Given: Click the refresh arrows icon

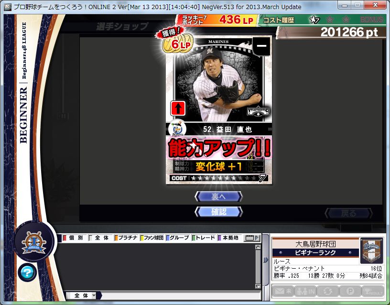Looking at the screenshot, I should (327, 291).
